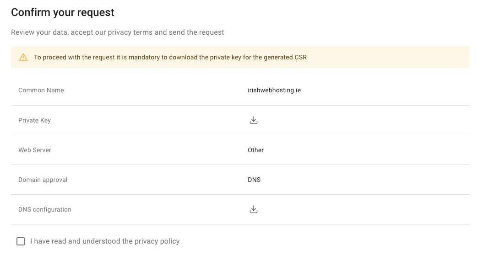478x266 pixels.
Task: Click the mandatory private key warning message
Action: pos(170,58)
